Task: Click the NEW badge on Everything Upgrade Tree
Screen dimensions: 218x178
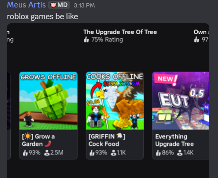Action: (x=166, y=80)
